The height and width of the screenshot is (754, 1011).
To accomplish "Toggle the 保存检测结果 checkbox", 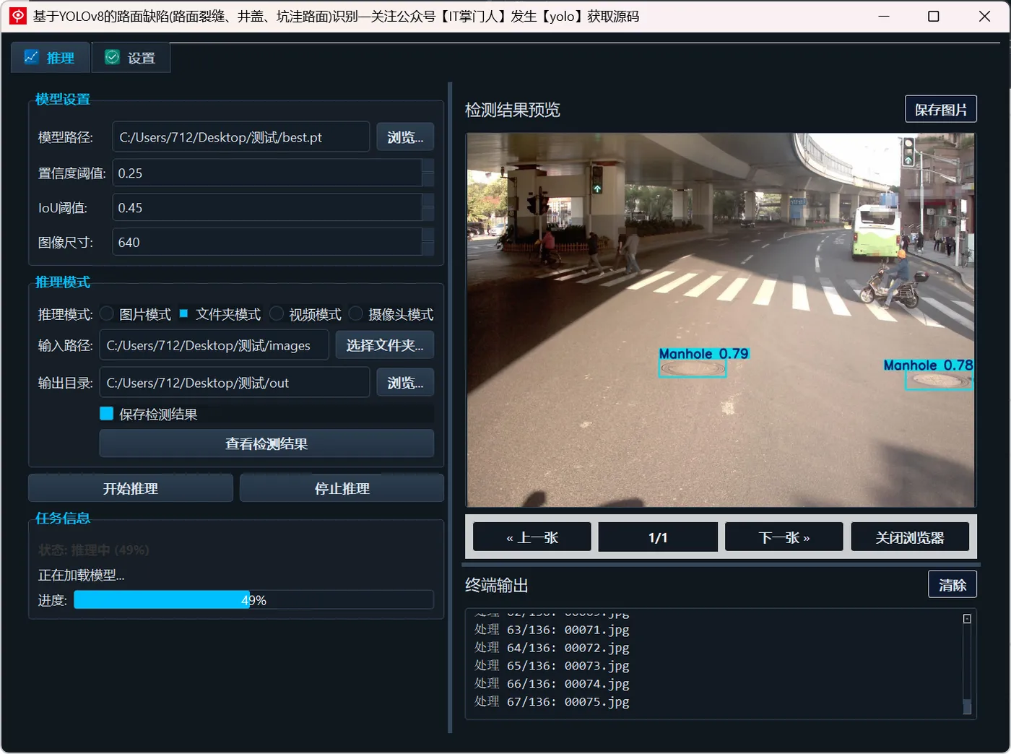I will click(107, 414).
